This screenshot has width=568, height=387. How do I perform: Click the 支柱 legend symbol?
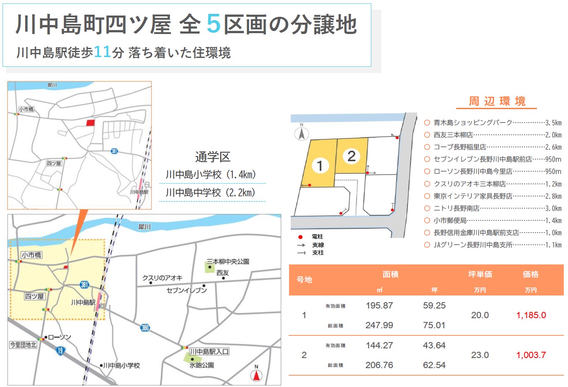pos(301,253)
